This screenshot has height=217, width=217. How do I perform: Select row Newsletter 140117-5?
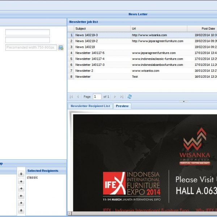click(142, 53)
